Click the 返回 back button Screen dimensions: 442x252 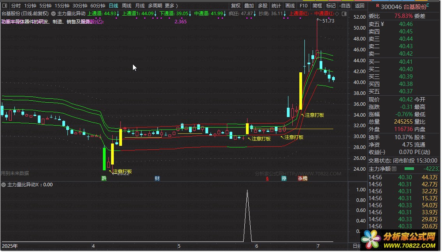point(359,5)
